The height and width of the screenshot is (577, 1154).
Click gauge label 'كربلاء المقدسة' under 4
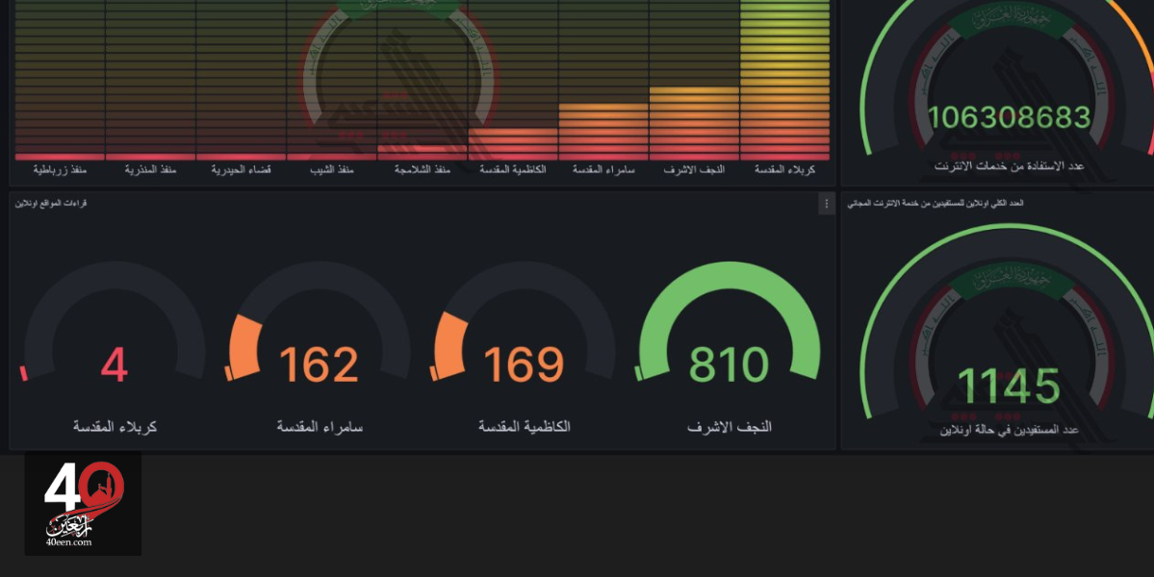(115, 427)
